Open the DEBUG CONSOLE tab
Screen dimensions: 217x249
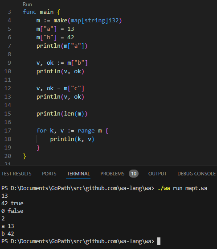click(x=197, y=174)
